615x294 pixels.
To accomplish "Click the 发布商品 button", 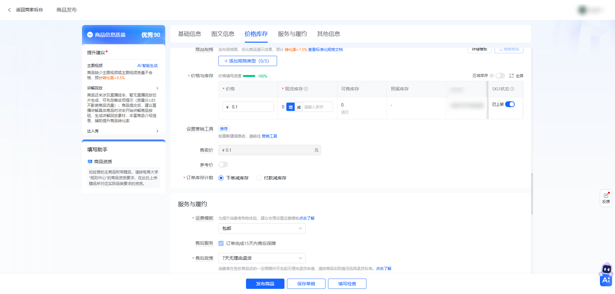I will [265, 284].
